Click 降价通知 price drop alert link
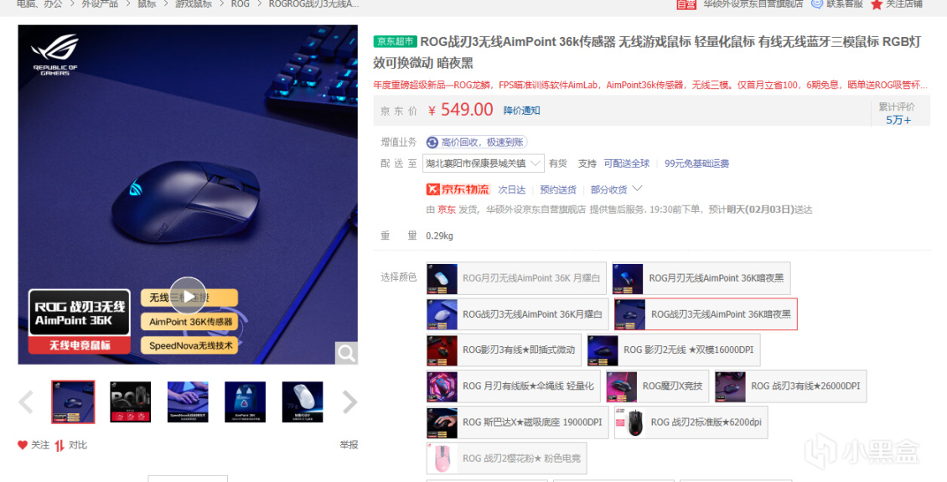The image size is (947, 482). coord(522,111)
